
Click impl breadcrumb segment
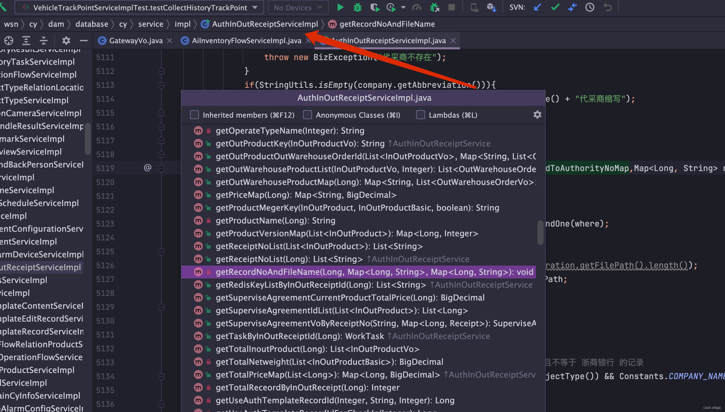point(182,24)
